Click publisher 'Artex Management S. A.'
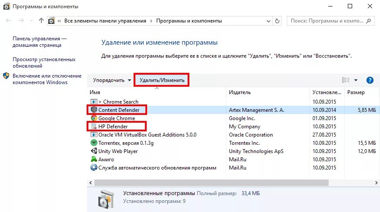The width and height of the screenshot is (380, 212). tap(256, 110)
